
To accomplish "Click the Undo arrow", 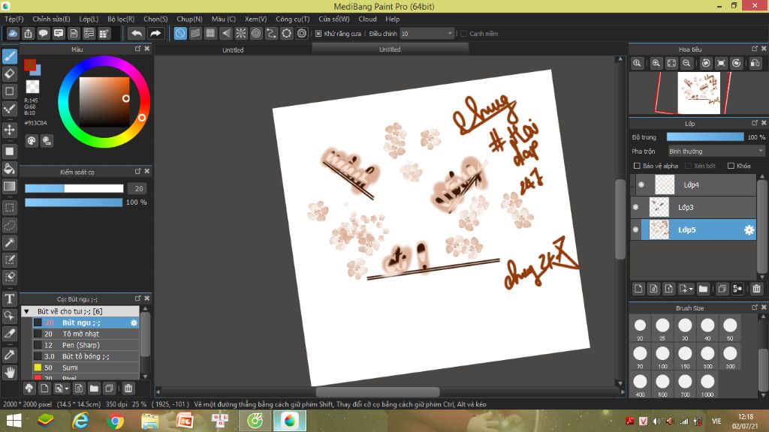I will click(137, 33).
